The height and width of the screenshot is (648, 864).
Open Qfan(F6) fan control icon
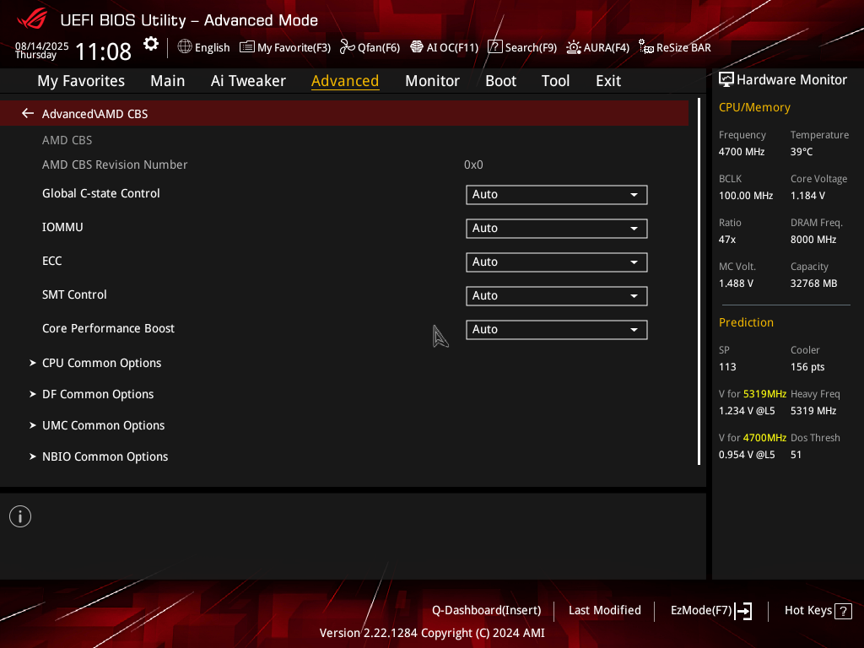pyautogui.click(x=347, y=47)
